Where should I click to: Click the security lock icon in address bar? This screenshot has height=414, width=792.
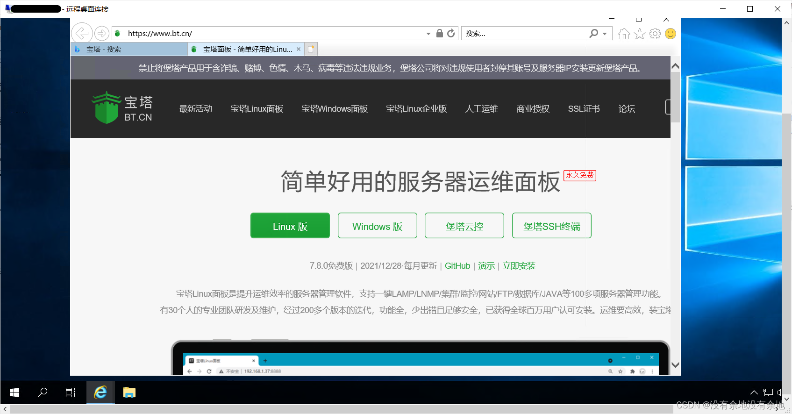(440, 33)
